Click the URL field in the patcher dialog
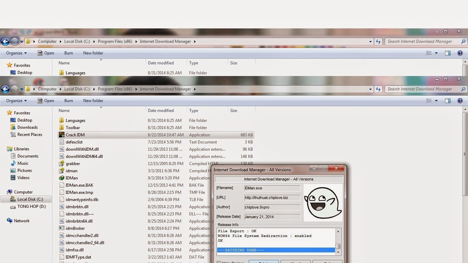Image resolution: width=468 pixels, height=263 pixels. point(272,198)
